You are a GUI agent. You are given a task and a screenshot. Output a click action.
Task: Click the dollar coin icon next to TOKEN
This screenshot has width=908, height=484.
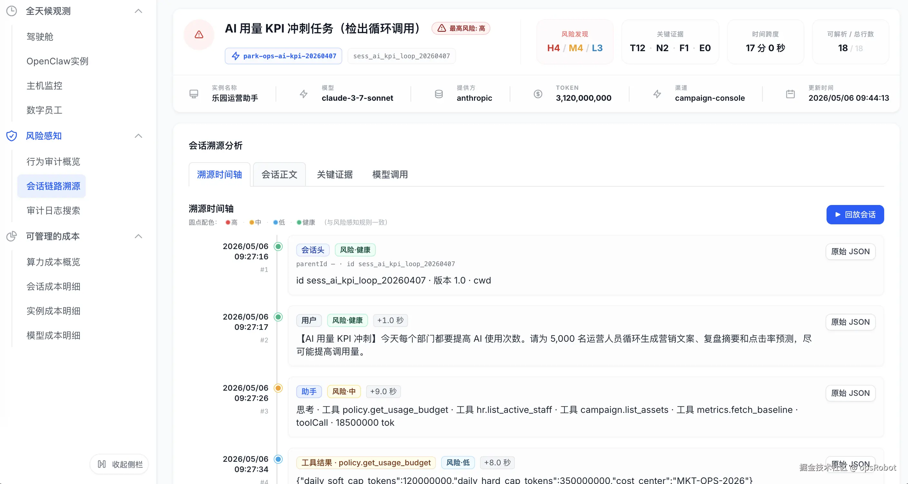pyautogui.click(x=538, y=94)
